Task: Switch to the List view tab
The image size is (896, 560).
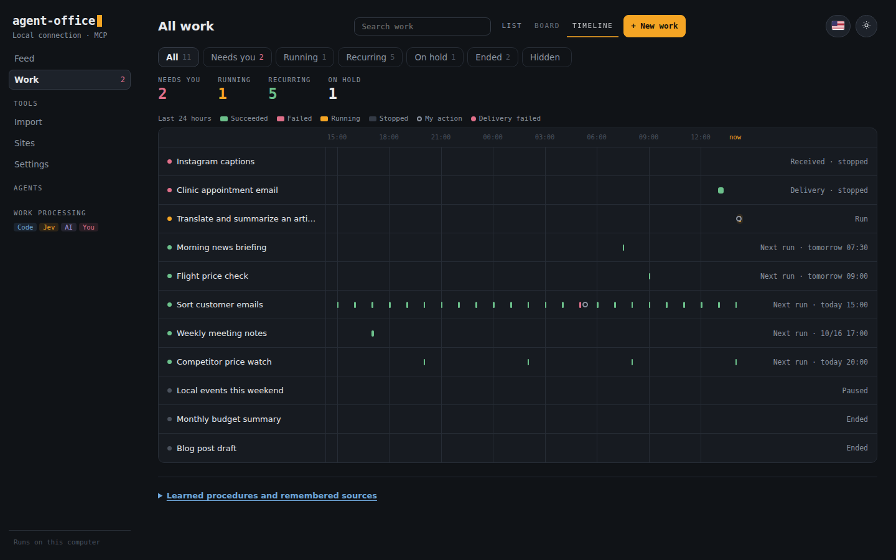Action: coord(511,26)
